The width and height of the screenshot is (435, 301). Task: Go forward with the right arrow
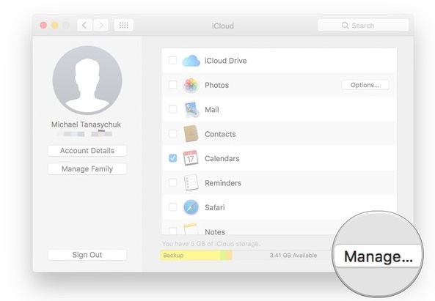[100, 26]
